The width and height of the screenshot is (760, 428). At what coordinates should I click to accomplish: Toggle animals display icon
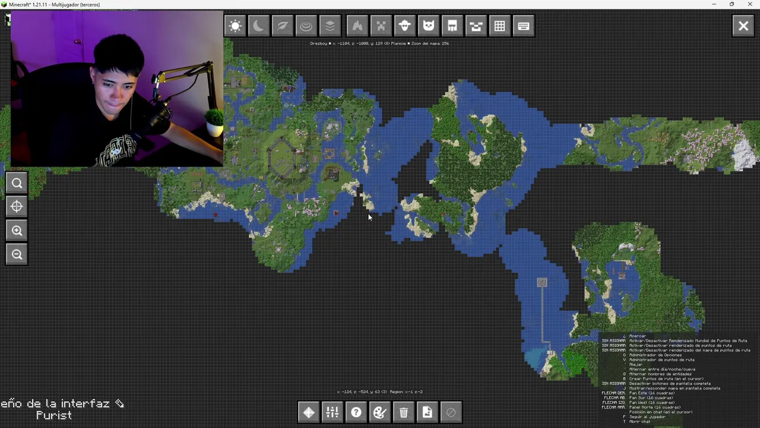[x=405, y=26]
